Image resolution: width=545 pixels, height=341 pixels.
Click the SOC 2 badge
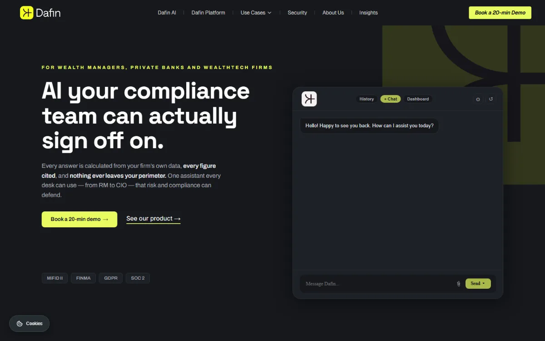[x=138, y=278]
